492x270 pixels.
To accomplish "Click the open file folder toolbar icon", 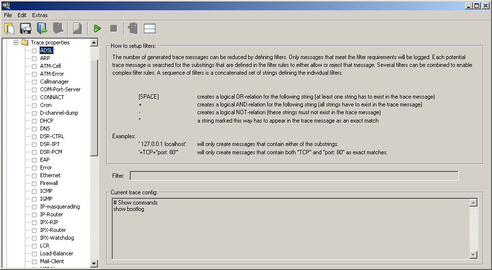I will tap(9, 28).
